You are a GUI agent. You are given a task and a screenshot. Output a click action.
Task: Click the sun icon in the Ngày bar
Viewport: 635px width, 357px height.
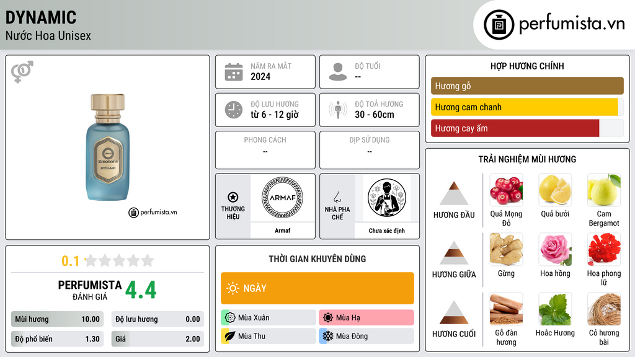[233, 288]
